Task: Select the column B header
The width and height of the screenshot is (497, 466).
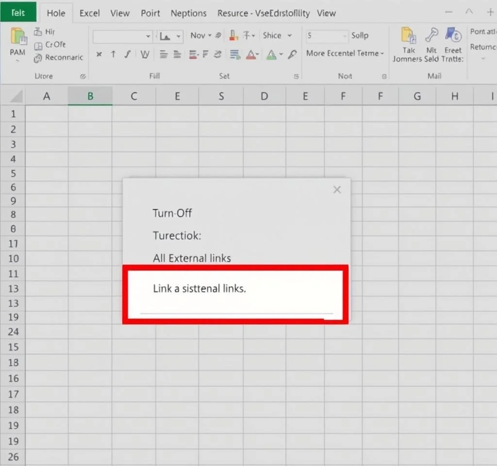Action: (x=90, y=96)
